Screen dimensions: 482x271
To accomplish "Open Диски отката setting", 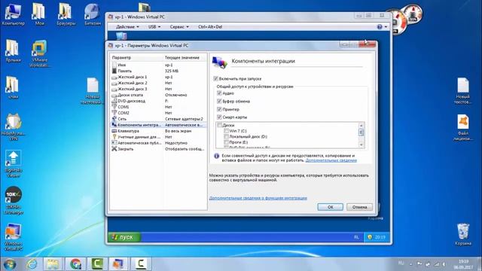I will tap(158, 95).
